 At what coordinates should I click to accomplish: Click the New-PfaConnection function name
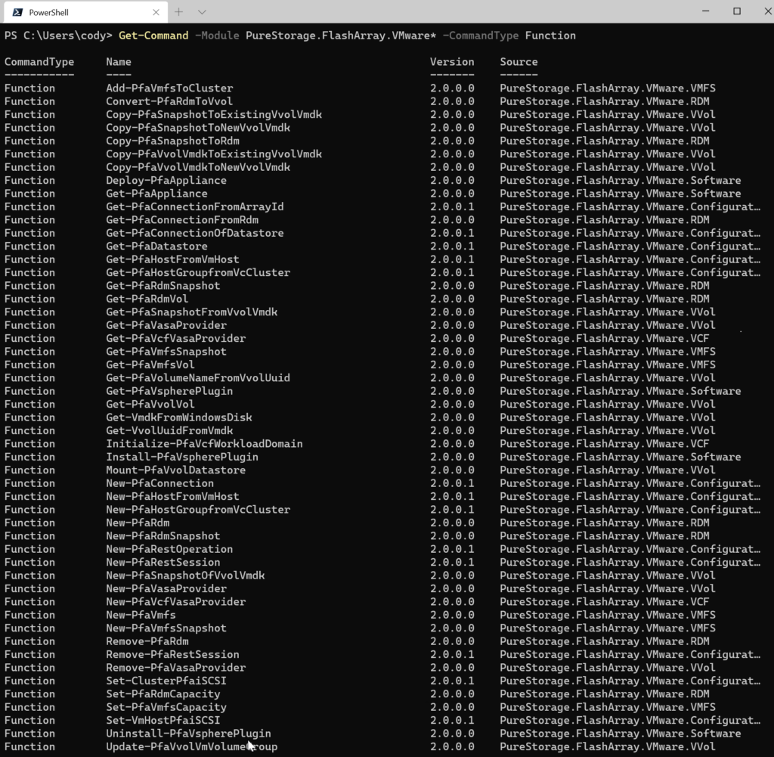pyautogui.click(x=160, y=483)
